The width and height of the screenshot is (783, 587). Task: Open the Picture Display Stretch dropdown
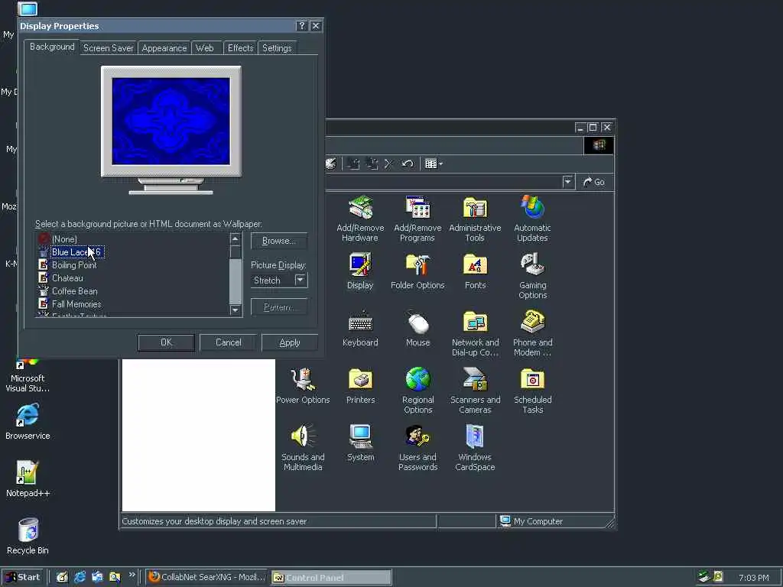[300, 280]
